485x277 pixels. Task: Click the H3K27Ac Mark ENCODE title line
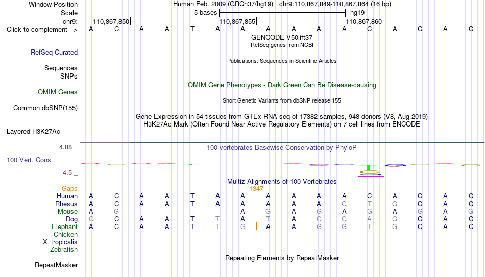(282, 124)
